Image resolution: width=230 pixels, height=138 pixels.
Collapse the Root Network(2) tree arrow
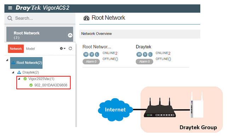[x=7, y=60]
